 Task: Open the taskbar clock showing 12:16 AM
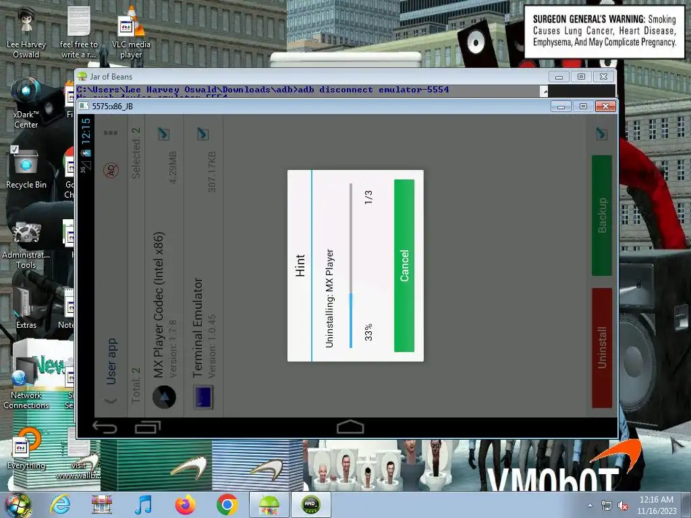coord(656,505)
